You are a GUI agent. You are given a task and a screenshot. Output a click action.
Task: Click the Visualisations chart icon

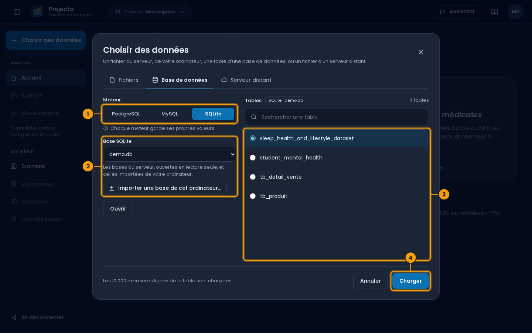(14, 114)
